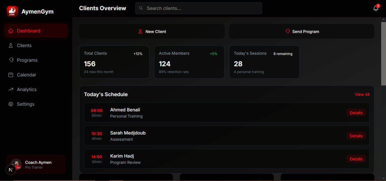Click the right-side scrollbar
This screenshot has width=386, height=181.
pos(384,51)
